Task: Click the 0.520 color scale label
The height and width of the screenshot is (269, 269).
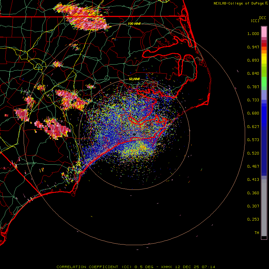Action: click(253, 153)
